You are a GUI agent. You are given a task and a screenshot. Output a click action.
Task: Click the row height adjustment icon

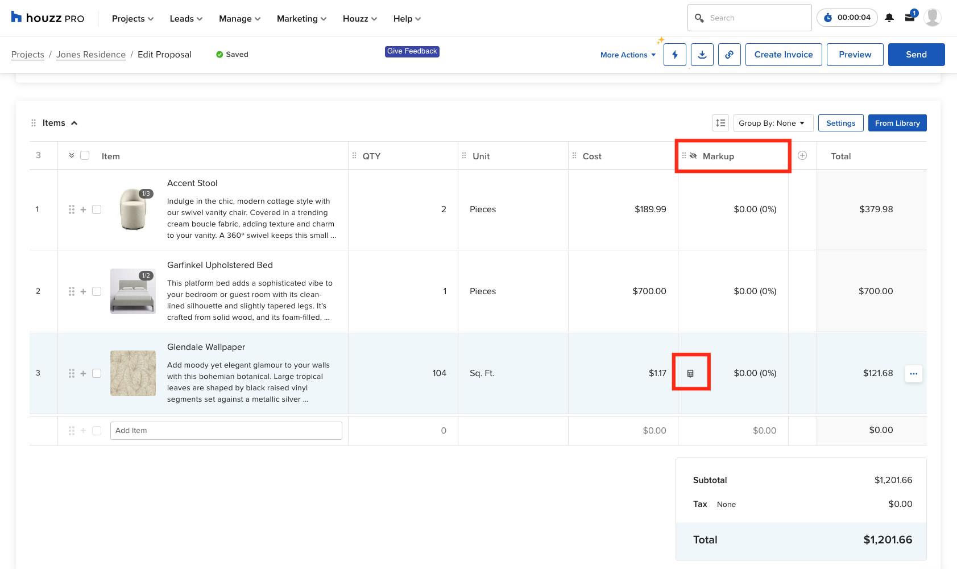(x=720, y=122)
